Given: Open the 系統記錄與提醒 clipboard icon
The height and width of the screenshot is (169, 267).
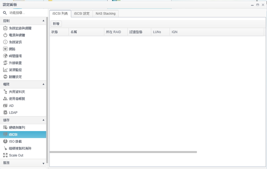Looking at the screenshot, I should pyautogui.click(x=5, y=28).
